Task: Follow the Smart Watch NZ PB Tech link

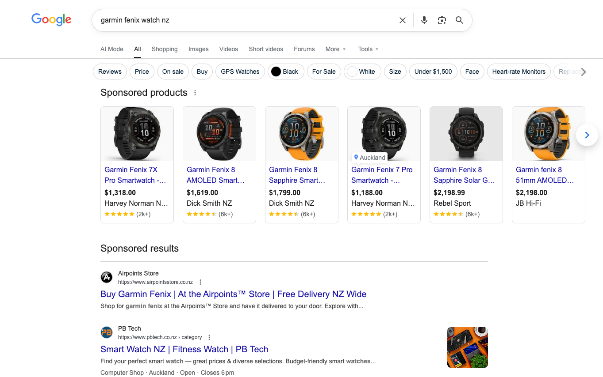Action: click(184, 349)
